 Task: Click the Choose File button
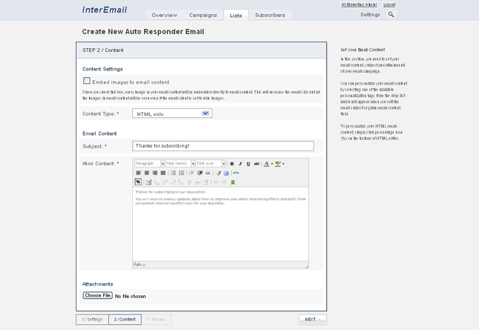pos(97,295)
